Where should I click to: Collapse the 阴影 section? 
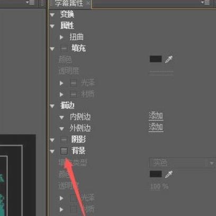(52, 140)
